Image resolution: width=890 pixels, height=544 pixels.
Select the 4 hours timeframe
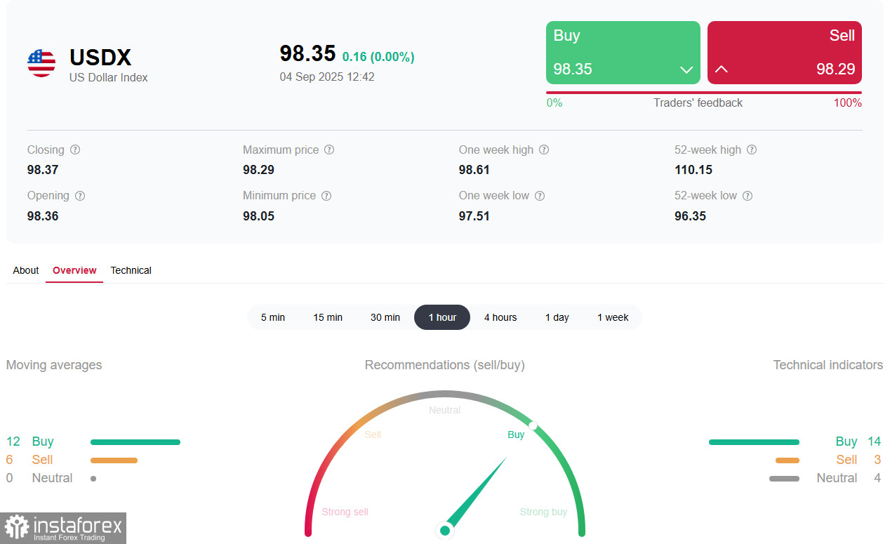pyautogui.click(x=500, y=317)
